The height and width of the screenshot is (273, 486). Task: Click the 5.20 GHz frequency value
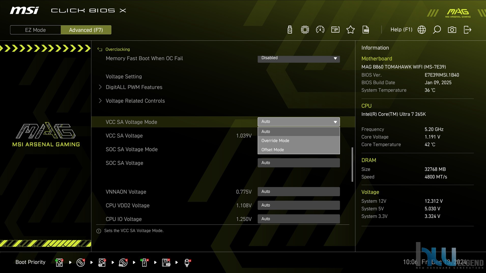(x=434, y=129)
